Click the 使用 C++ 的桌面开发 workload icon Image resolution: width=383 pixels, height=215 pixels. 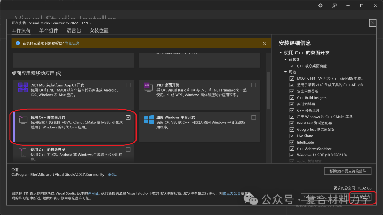[23, 120]
